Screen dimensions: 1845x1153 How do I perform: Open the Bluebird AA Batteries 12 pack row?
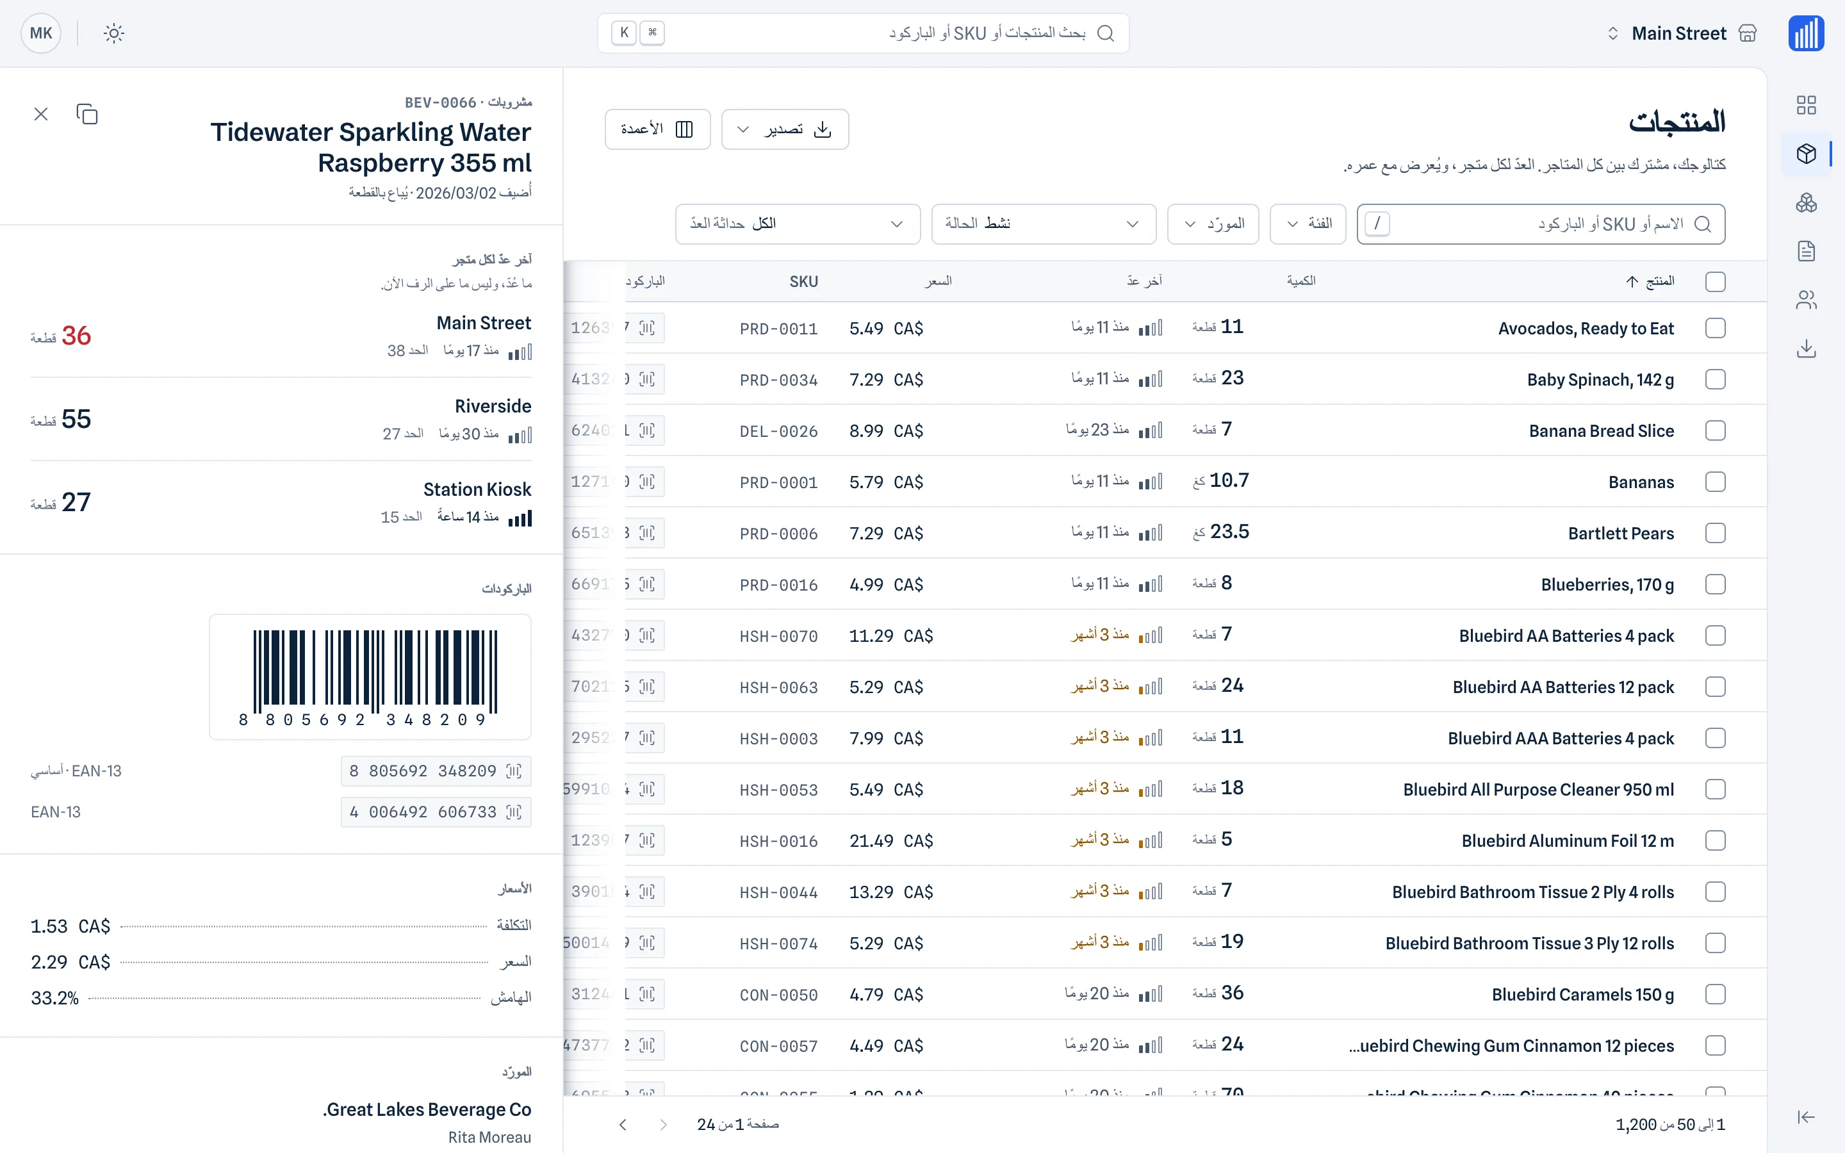point(1165,686)
